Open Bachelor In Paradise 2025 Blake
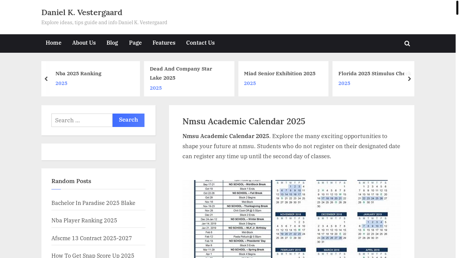The height and width of the screenshot is (258, 459). pyautogui.click(x=93, y=203)
